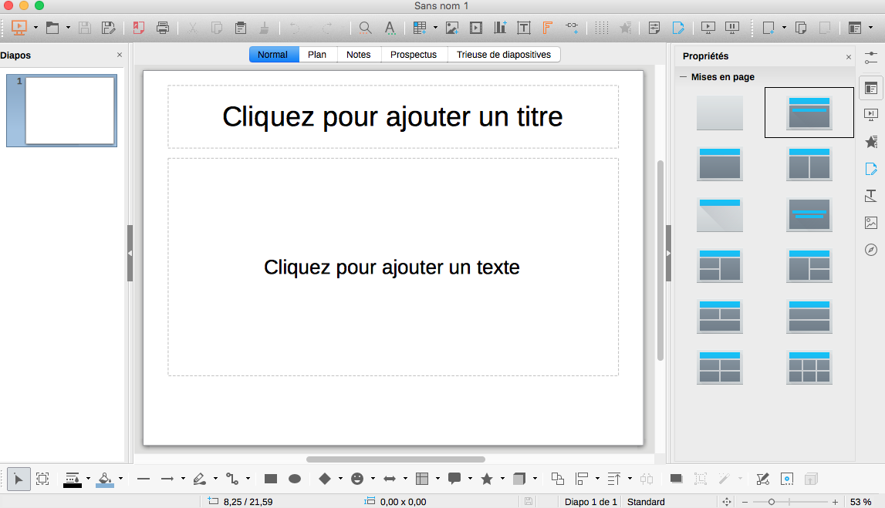Insert a table using the table icon
The width and height of the screenshot is (885, 508).
pos(420,28)
